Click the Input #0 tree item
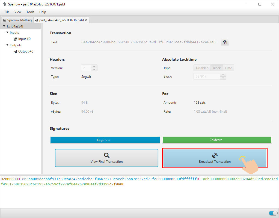 [24, 39]
